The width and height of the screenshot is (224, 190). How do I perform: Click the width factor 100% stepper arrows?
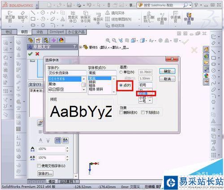click(x=67, y=149)
